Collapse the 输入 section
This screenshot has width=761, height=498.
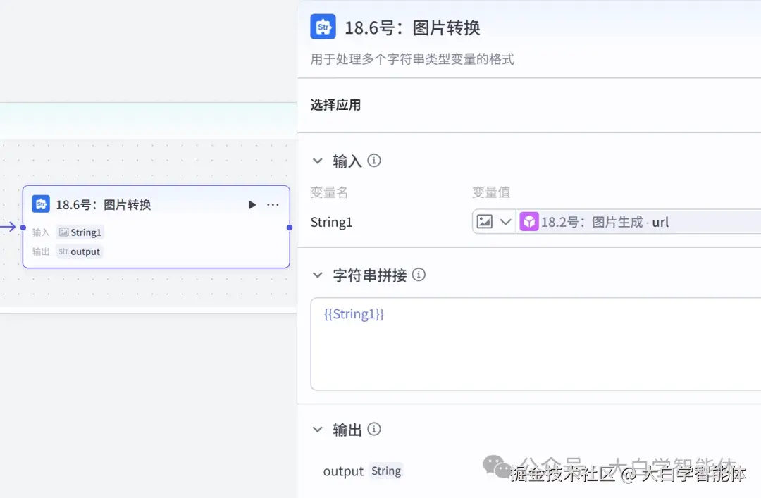click(x=317, y=161)
